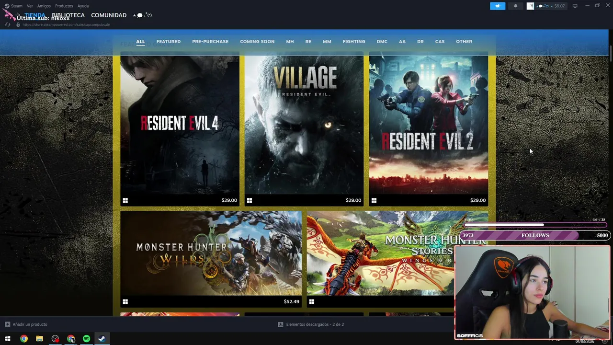This screenshot has width=613, height=345.
Task: Click Añadir un producto at the bottom
Action: [x=30, y=324]
